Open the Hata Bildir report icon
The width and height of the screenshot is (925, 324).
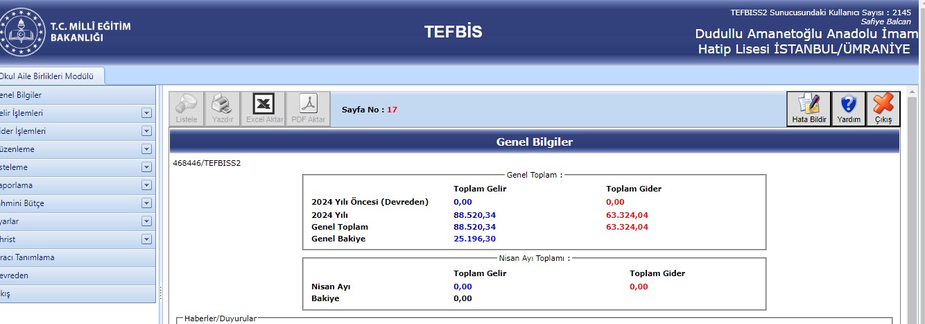pos(809,109)
